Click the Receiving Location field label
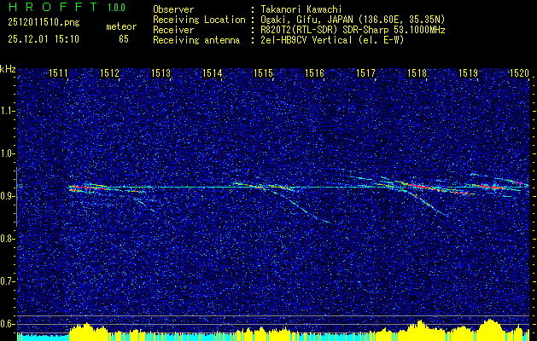The image size is (537, 341). [x=199, y=20]
